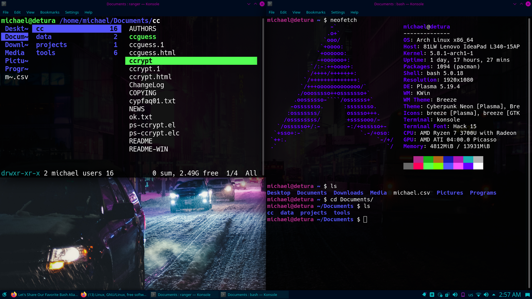Click michael.csv in bash ls output
Screen dimensions: 532x299
tap(412, 193)
